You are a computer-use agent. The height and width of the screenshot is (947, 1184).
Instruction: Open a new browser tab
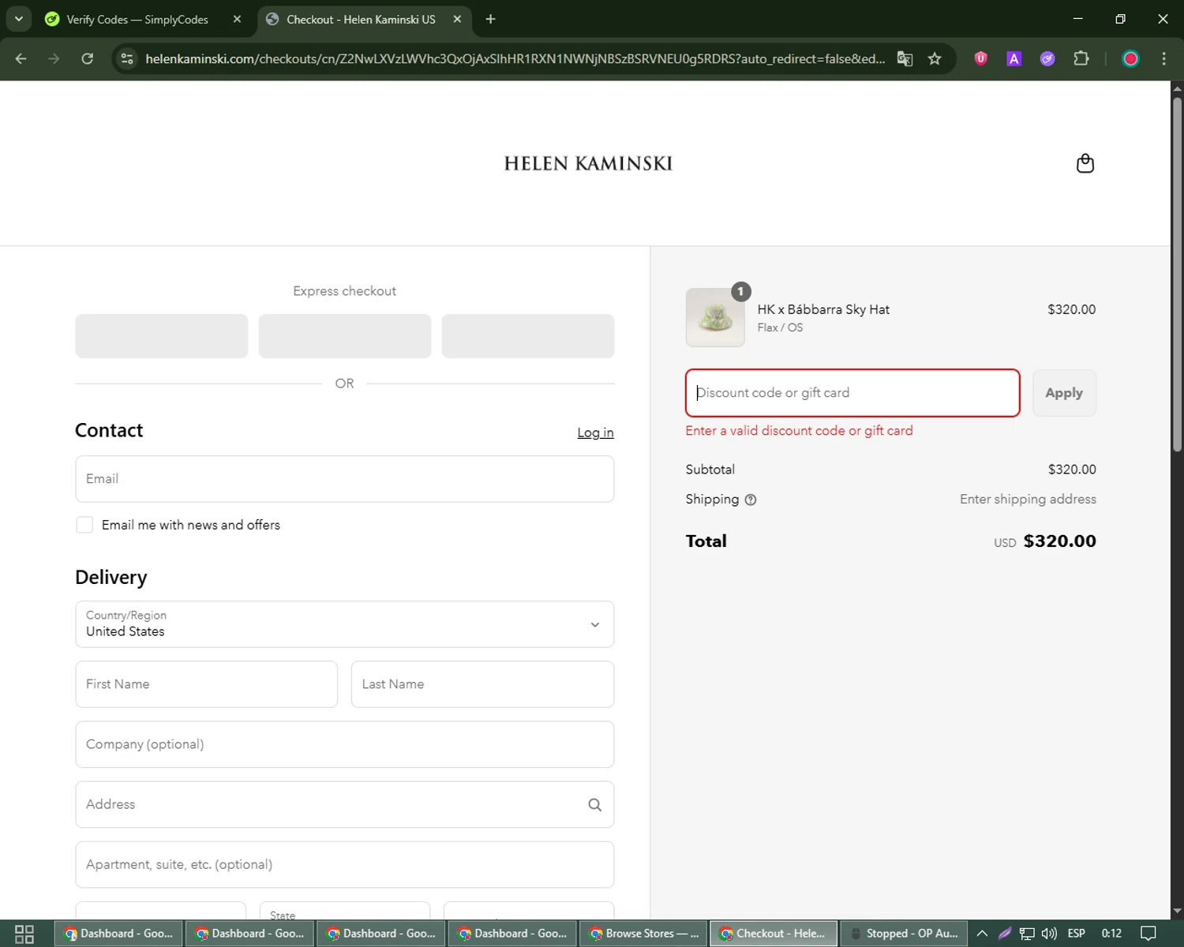coord(490,19)
